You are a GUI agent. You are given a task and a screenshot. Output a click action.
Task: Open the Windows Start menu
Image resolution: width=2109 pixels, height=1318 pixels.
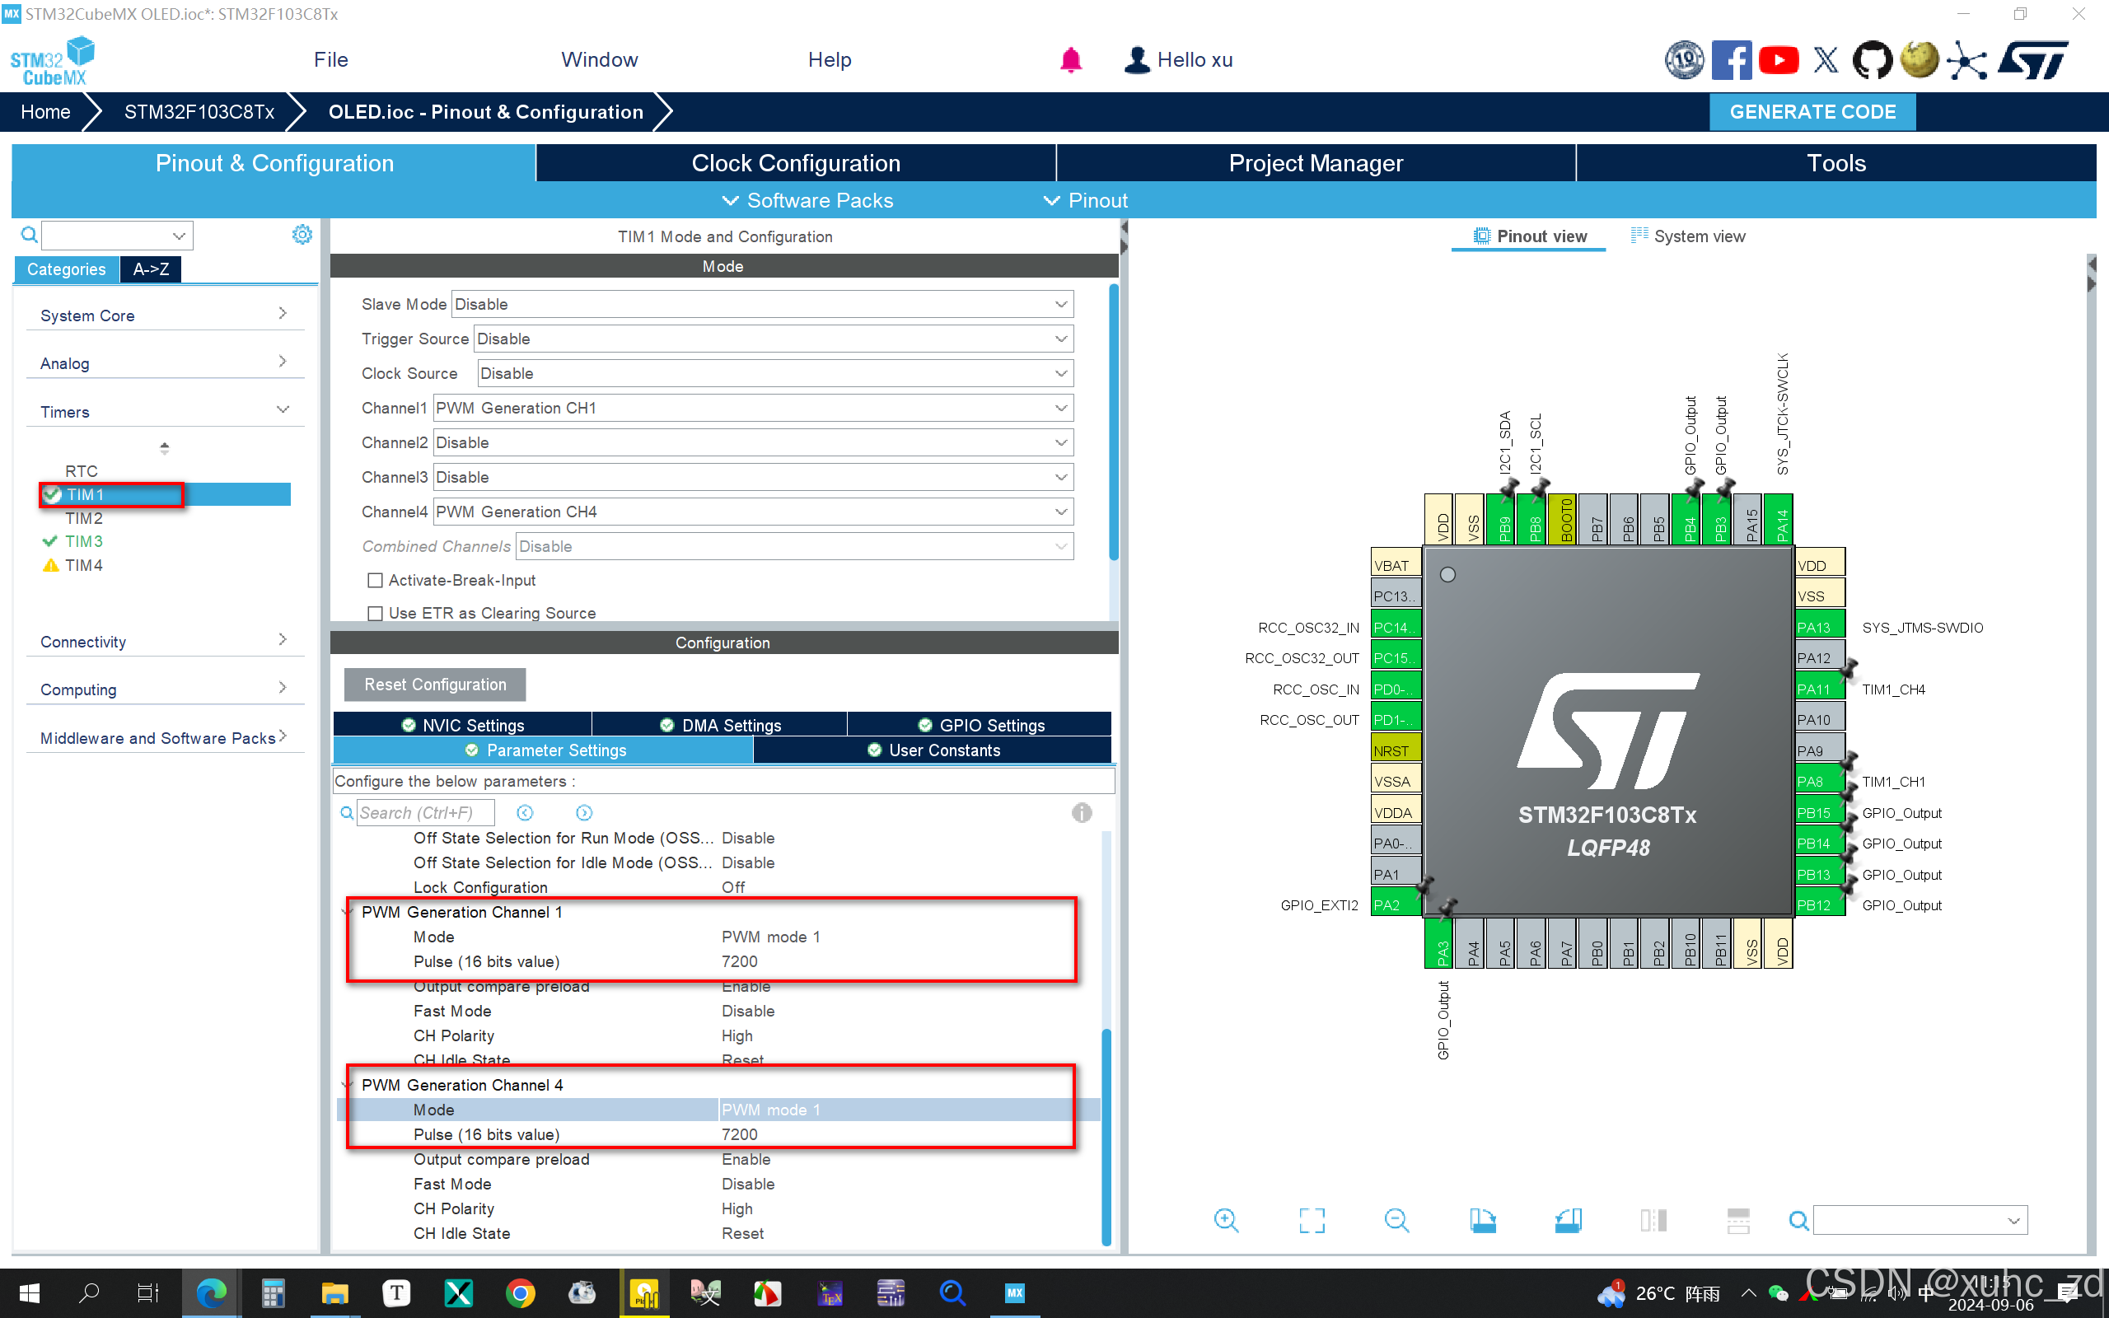29,1292
